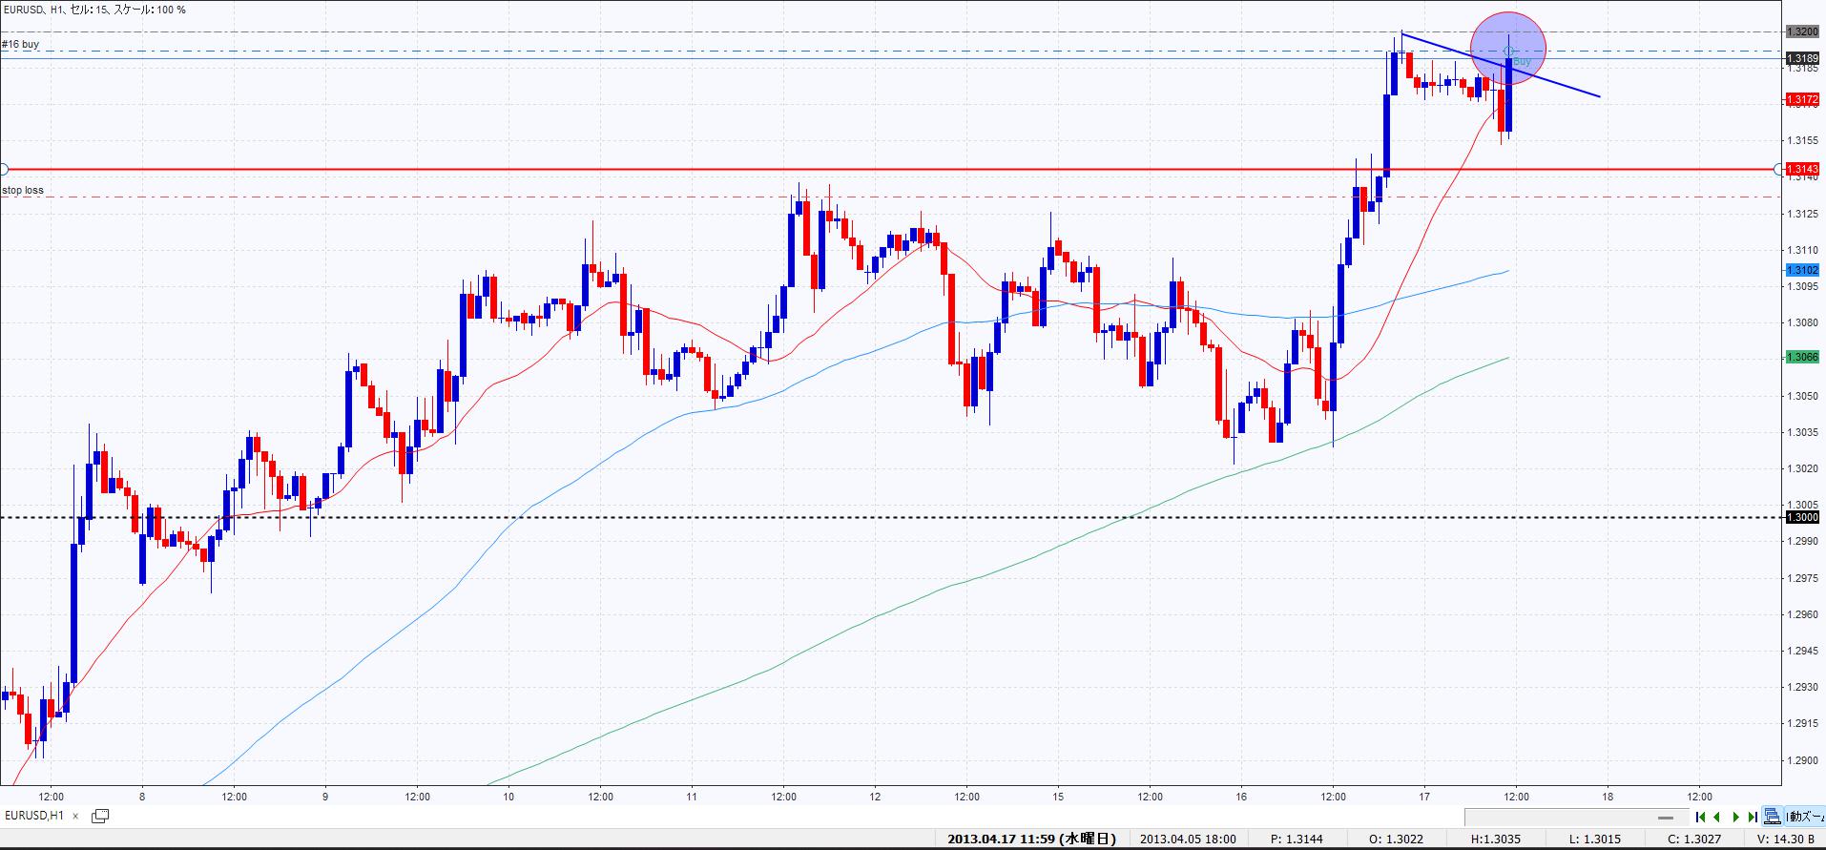Grab the red line's right handle
The image size is (1826, 850).
(1778, 169)
